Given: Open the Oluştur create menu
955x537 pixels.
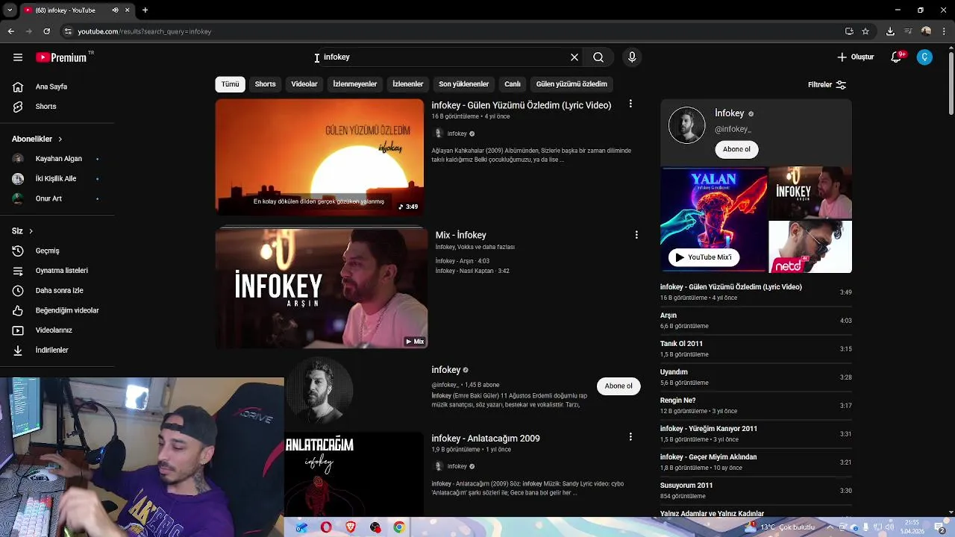Looking at the screenshot, I should [855, 57].
